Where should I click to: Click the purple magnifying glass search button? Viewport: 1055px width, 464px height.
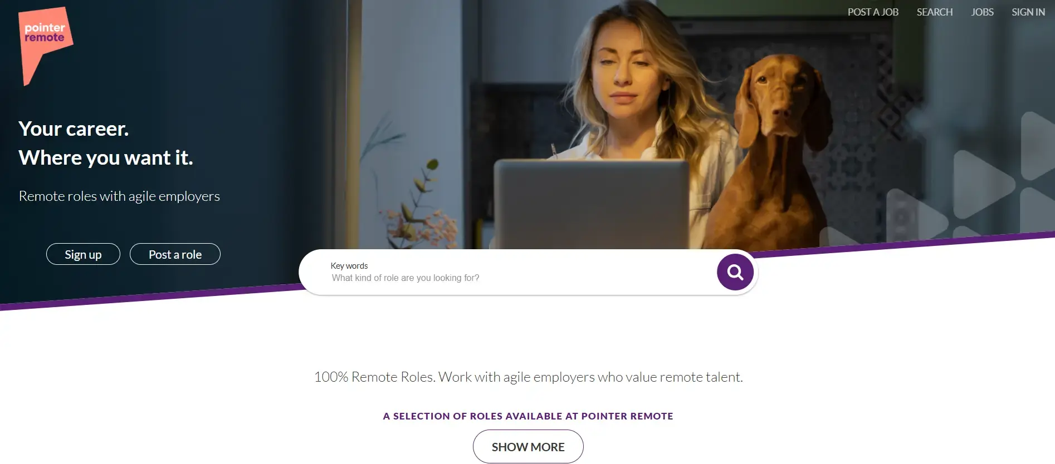tap(735, 272)
